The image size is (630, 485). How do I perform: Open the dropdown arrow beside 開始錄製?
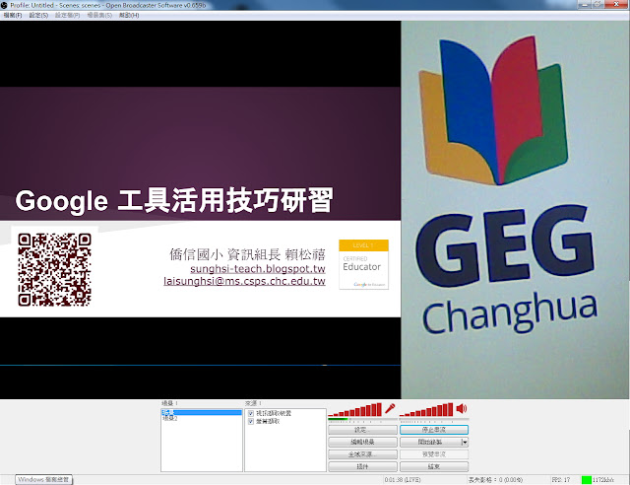point(465,443)
